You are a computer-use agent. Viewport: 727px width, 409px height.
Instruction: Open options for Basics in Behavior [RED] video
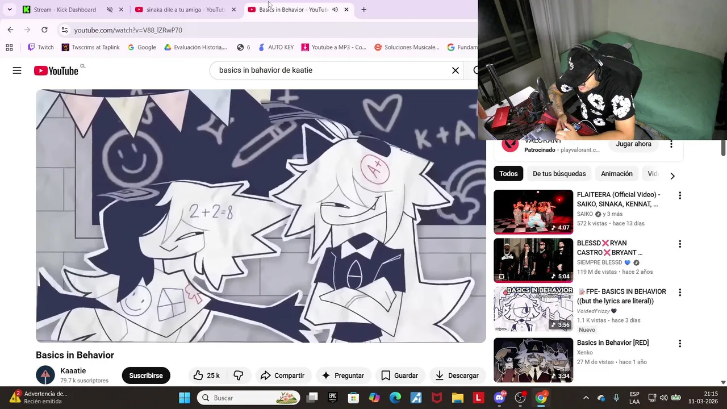pyautogui.click(x=679, y=344)
